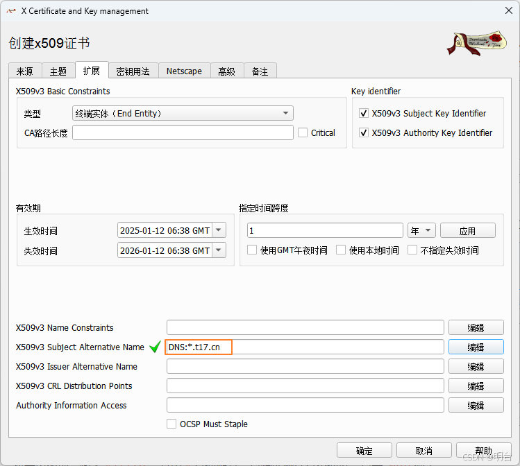Go to the 高级 tab

coord(227,71)
